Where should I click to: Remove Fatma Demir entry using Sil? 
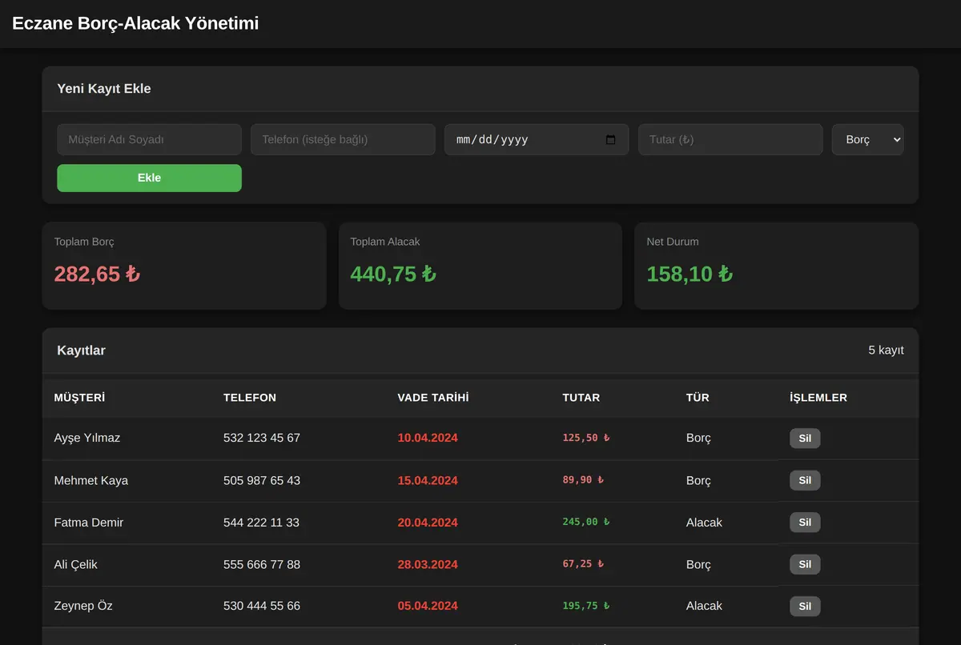point(805,523)
